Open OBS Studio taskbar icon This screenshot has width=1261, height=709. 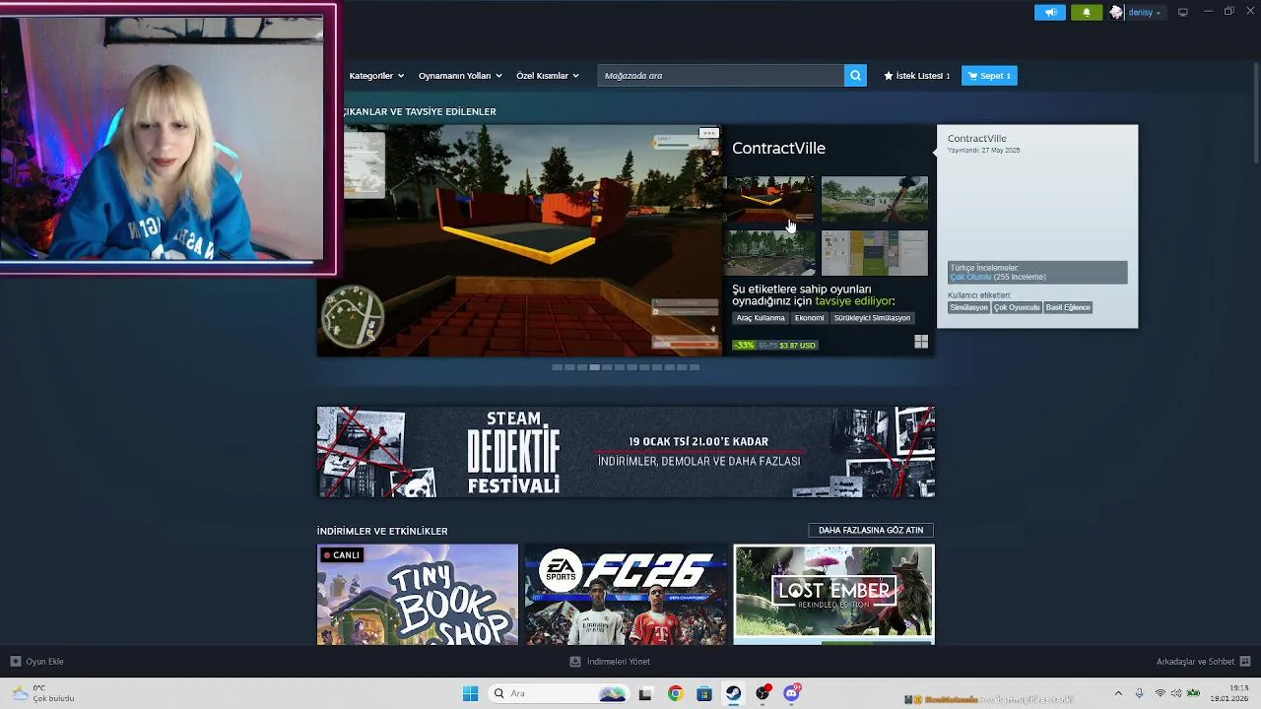pyautogui.click(x=763, y=693)
